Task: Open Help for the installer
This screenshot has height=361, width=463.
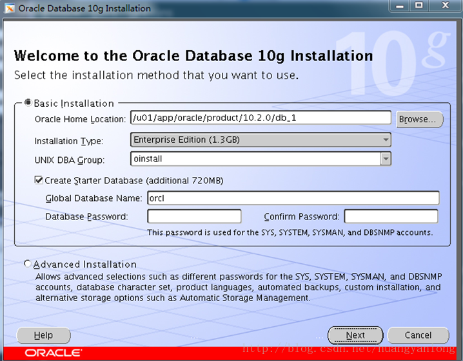Action: (x=43, y=335)
